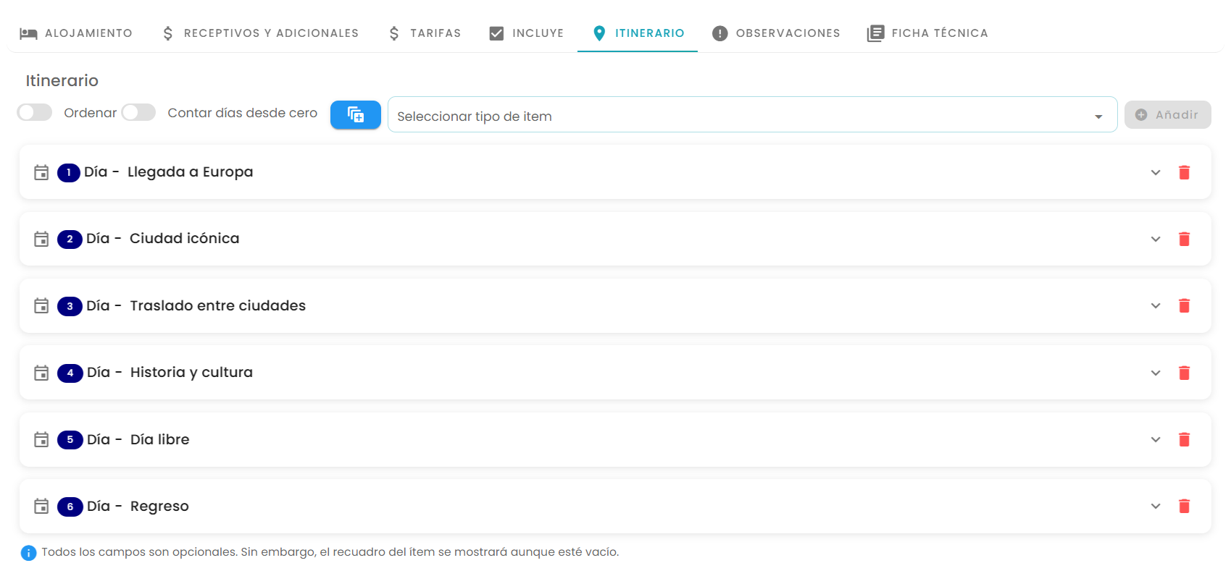Remove the Día libre item
Image resolution: width=1231 pixels, height=563 pixels.
1184,439
